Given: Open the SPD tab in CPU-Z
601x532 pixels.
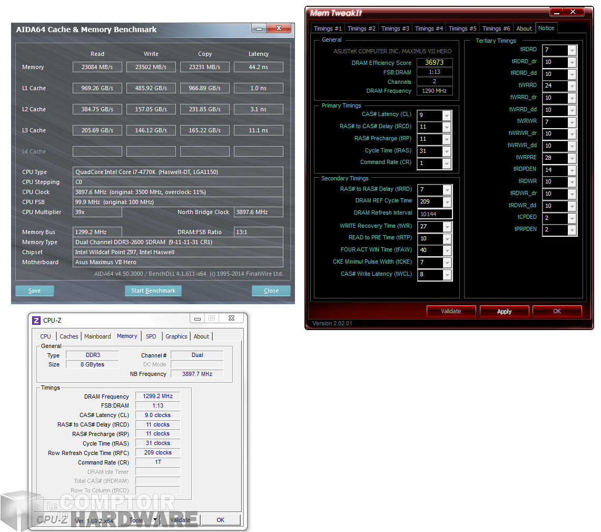Looking at the screenshot, I should tap(151, 336).
